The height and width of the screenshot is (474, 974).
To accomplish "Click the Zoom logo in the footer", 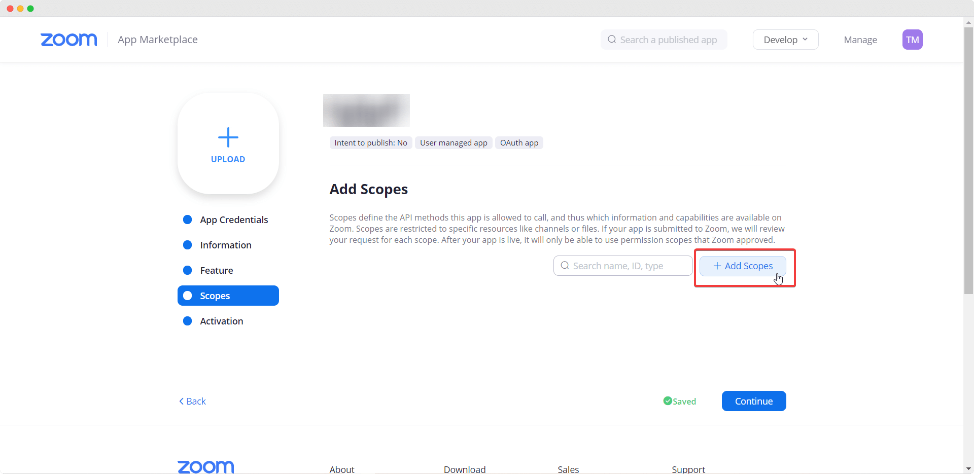I will [x=205, y=466].
